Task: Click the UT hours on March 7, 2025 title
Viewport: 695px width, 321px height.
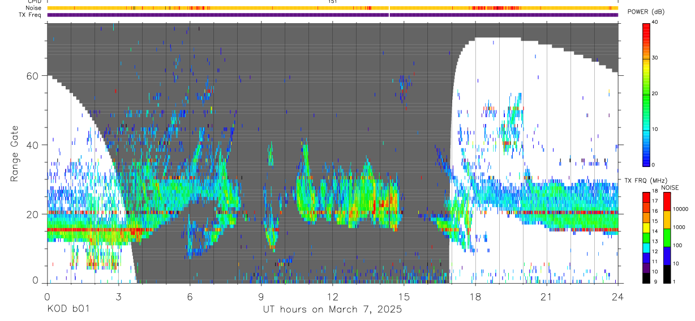Action: [332, 310]
